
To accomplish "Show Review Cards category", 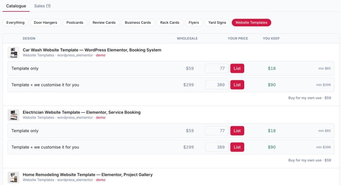I will 104,22.
